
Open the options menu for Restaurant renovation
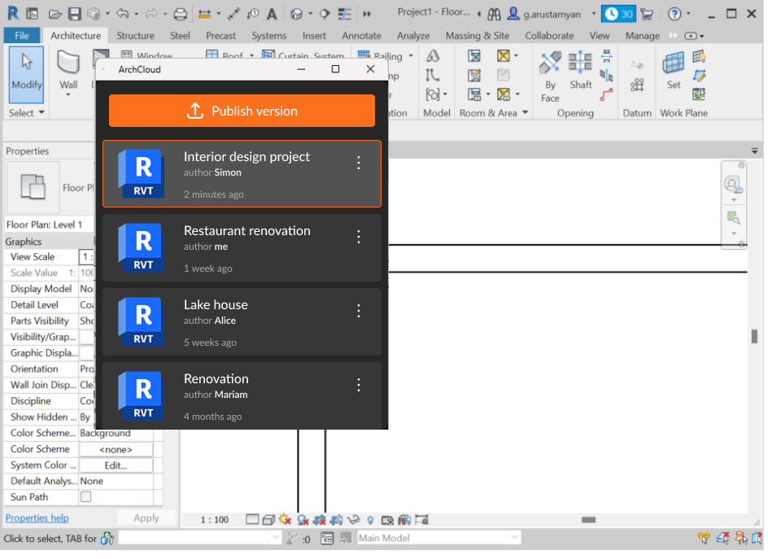[x=359, y=236]
